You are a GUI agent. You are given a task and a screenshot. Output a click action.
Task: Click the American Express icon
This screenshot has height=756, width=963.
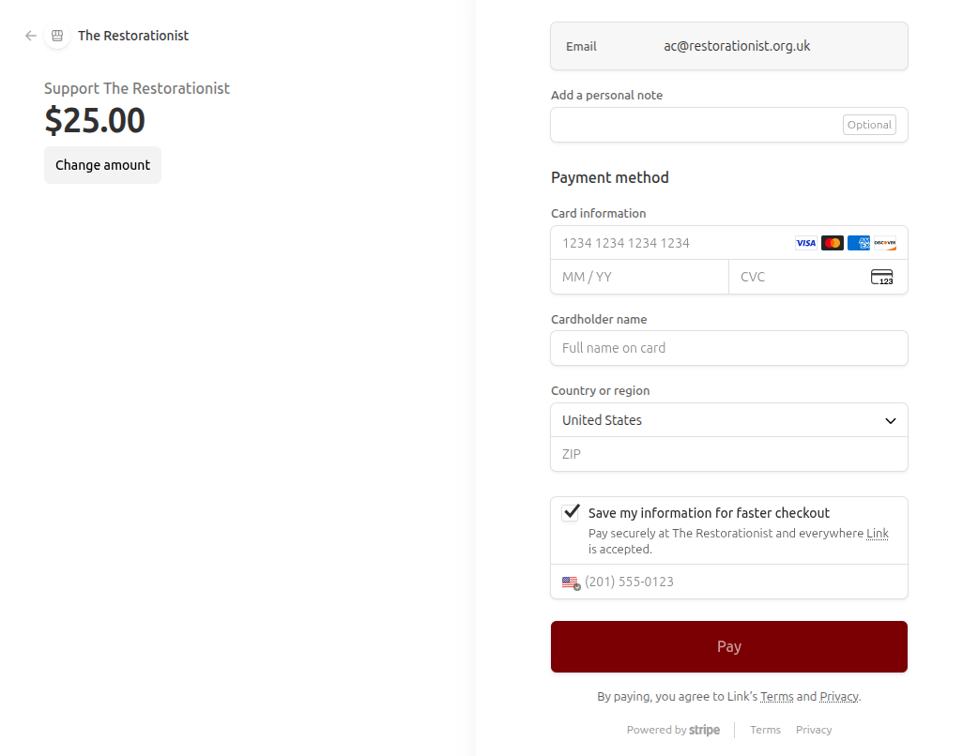(x=858, y=243)
